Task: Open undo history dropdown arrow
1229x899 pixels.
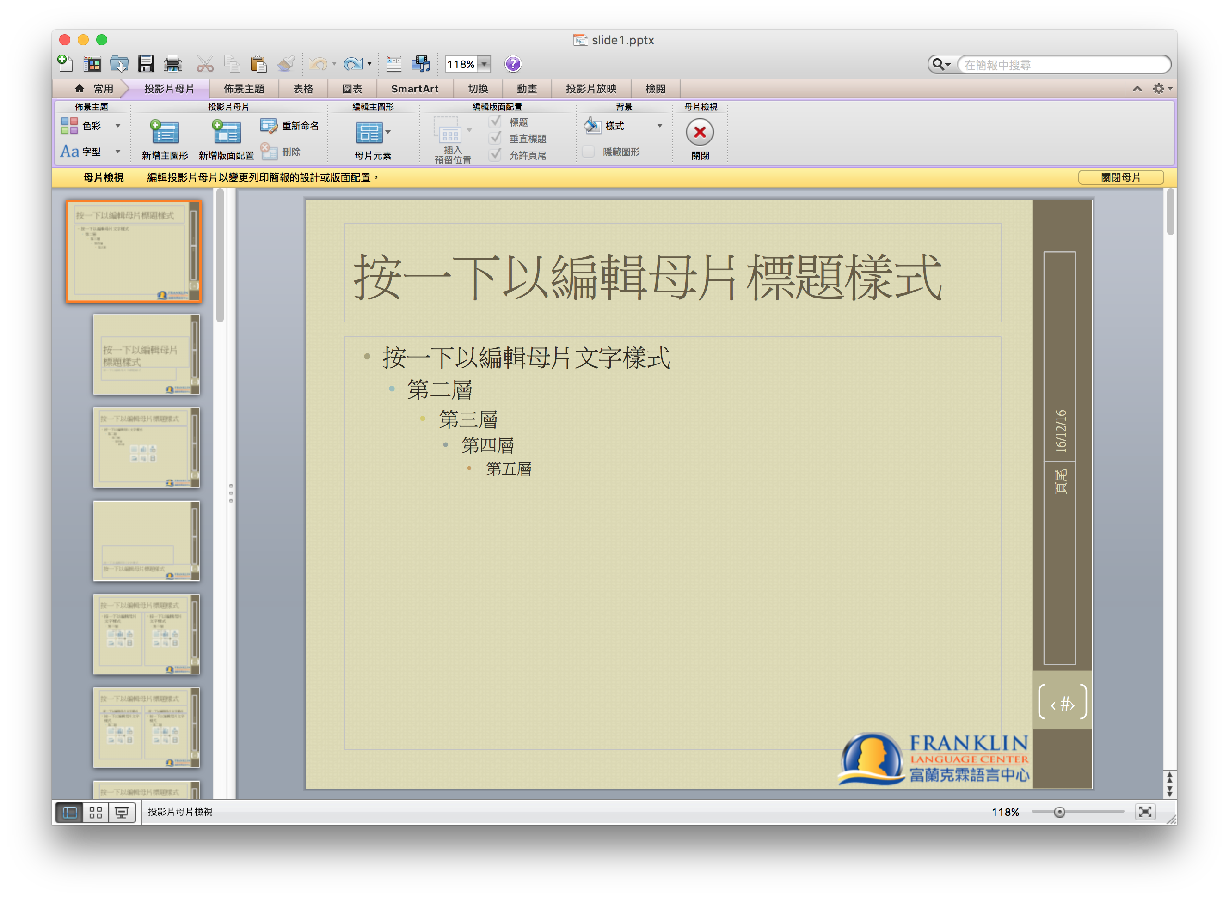Action: pyautogui.click(x=334, y=64)
